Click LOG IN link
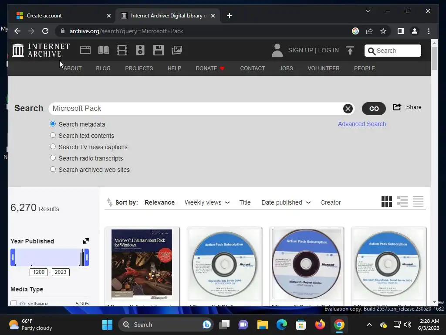This screenshot has height=335, width=446. [x=328, y=51]
